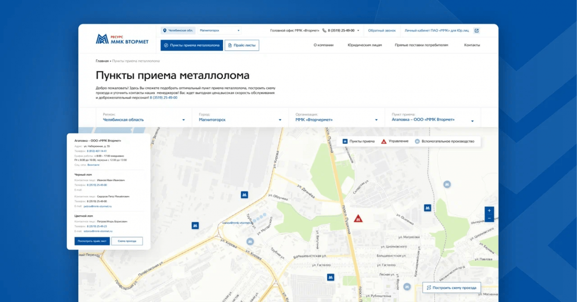The width and height of the screenshot is (577, 302).
Task: Click contact name Петров Игорь Борисович
Action: (112, 221)
